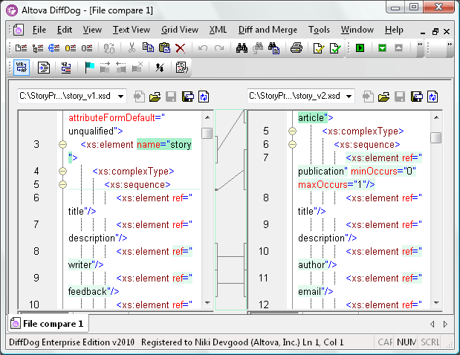Open the Text View menu
Screen dimensions: 460x355
click(132, 30)
